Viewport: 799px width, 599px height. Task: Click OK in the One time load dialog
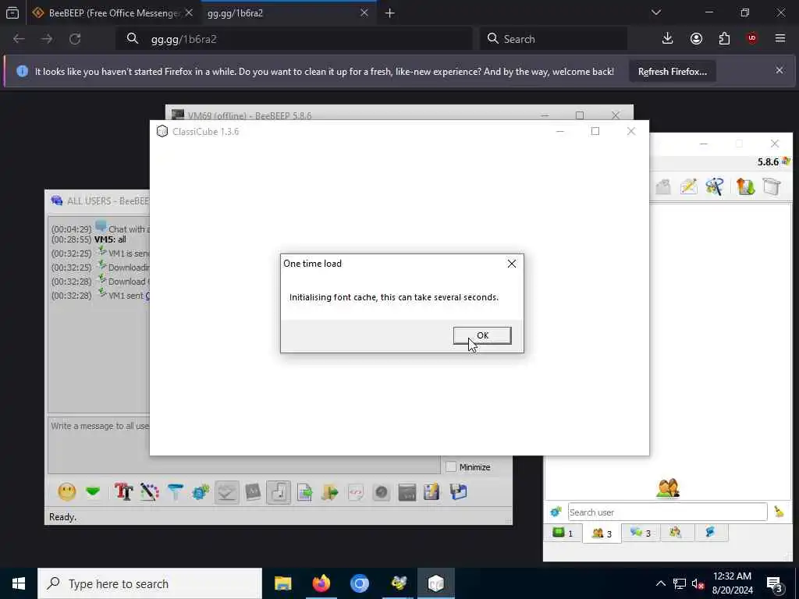[482, 335]
